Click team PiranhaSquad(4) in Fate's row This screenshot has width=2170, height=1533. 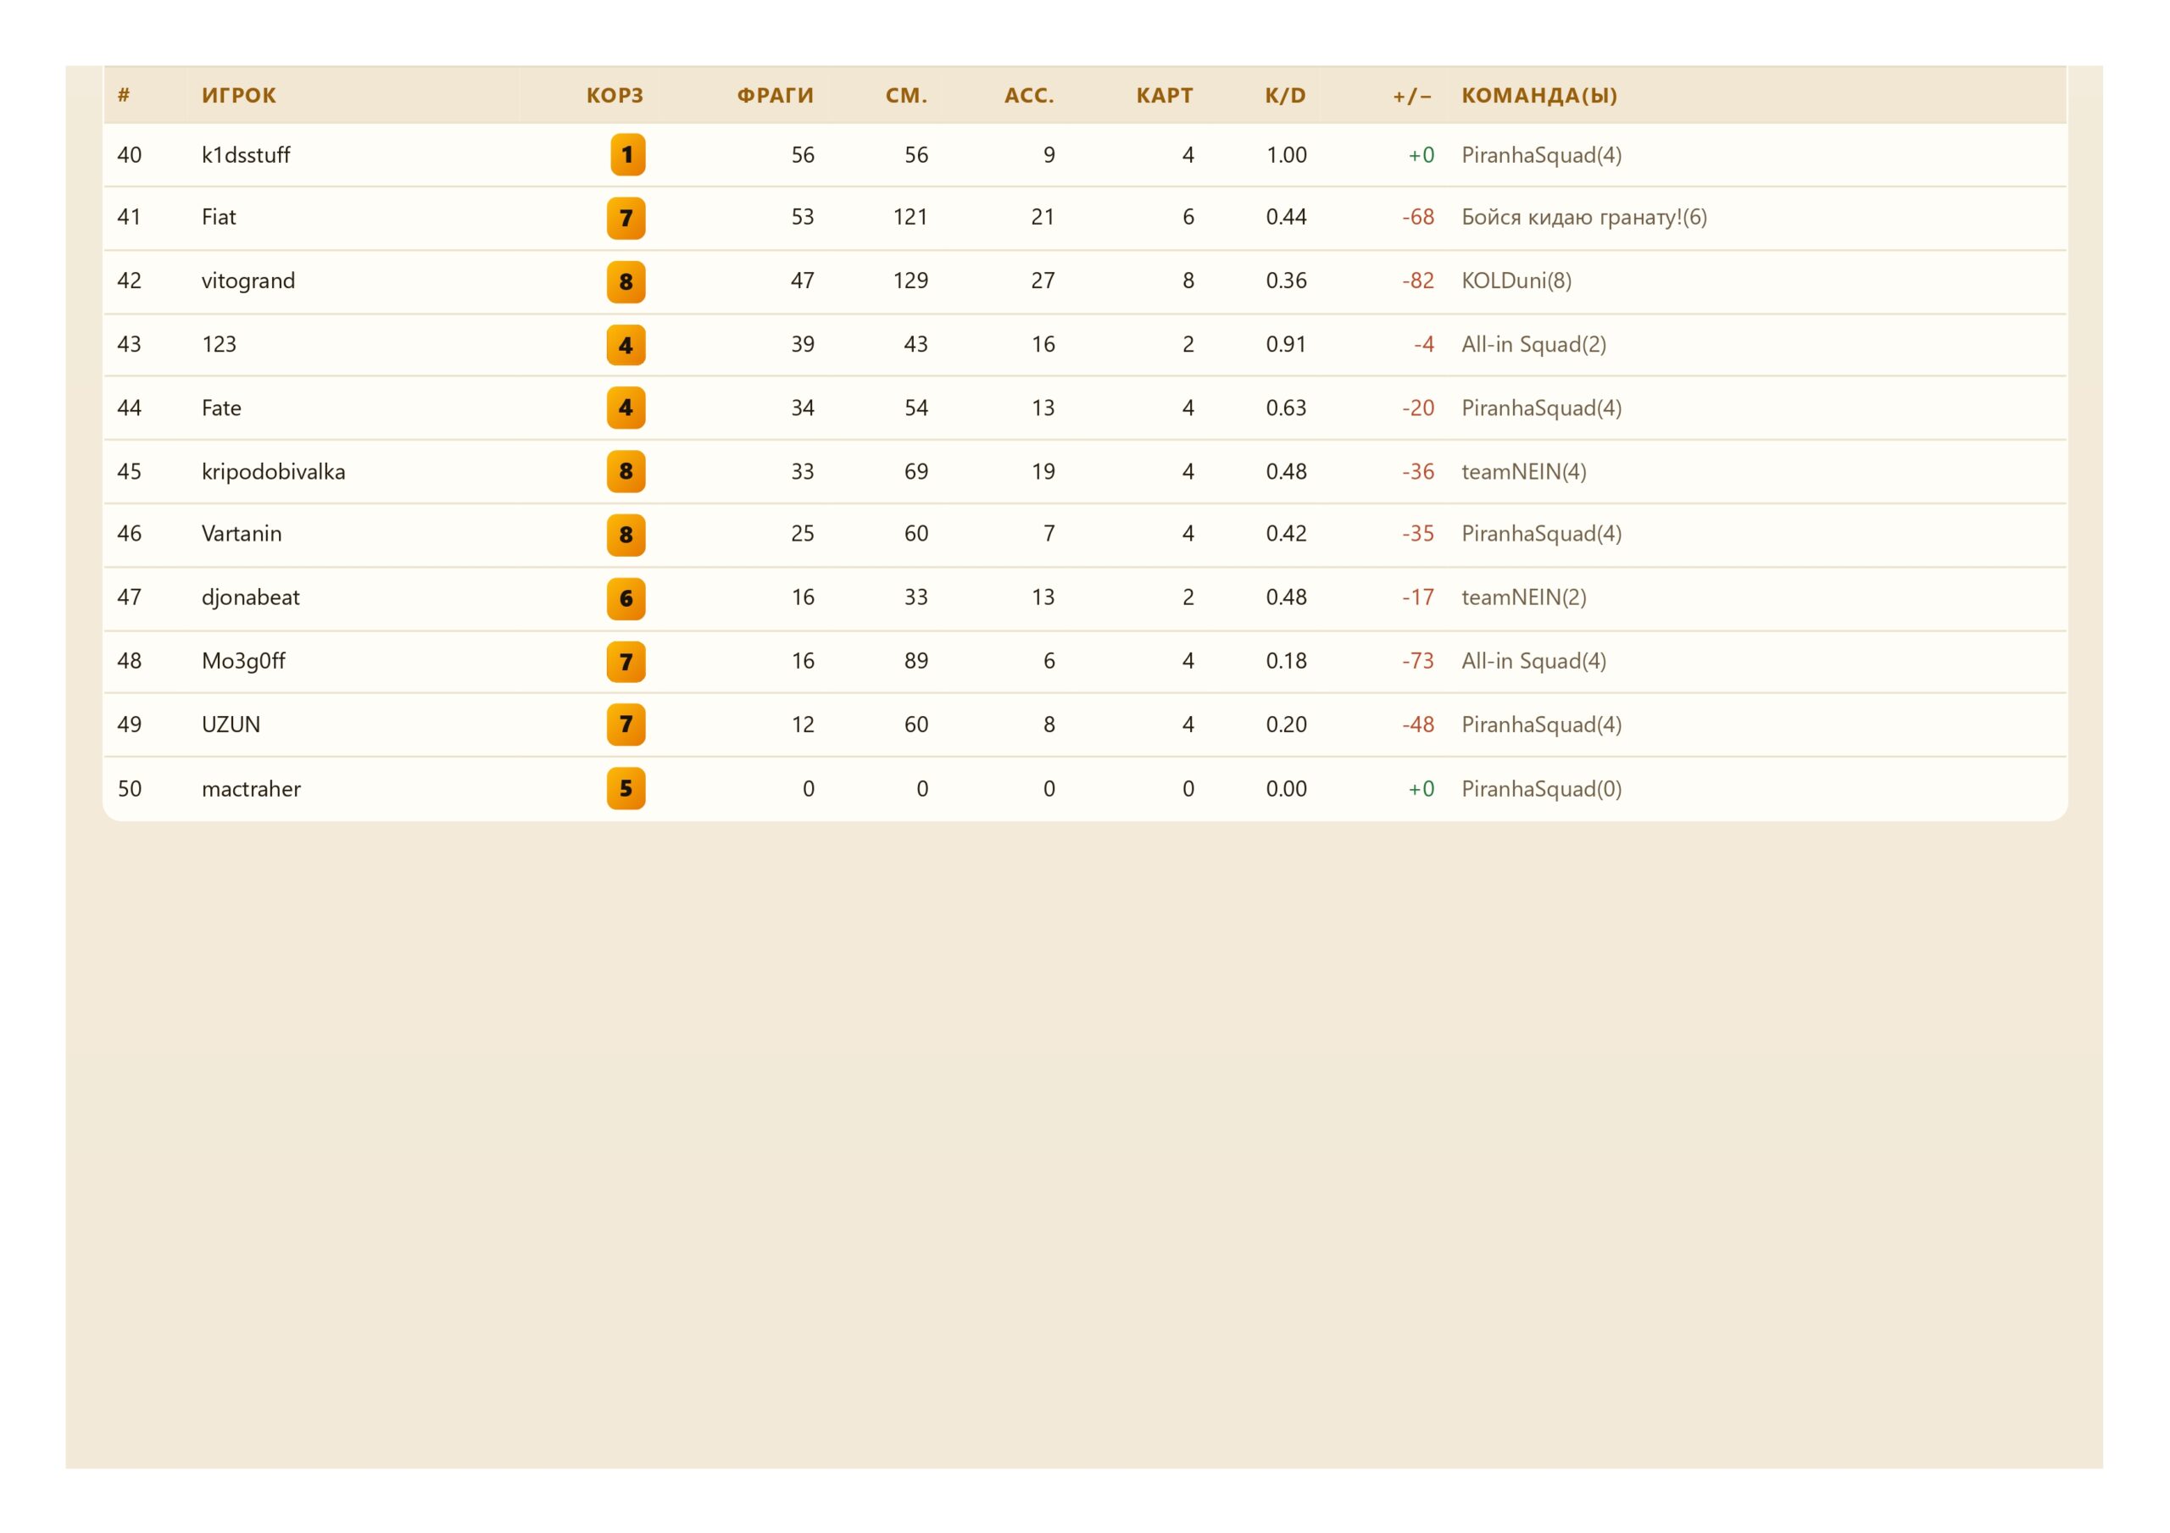click(x=1542, y=408)
